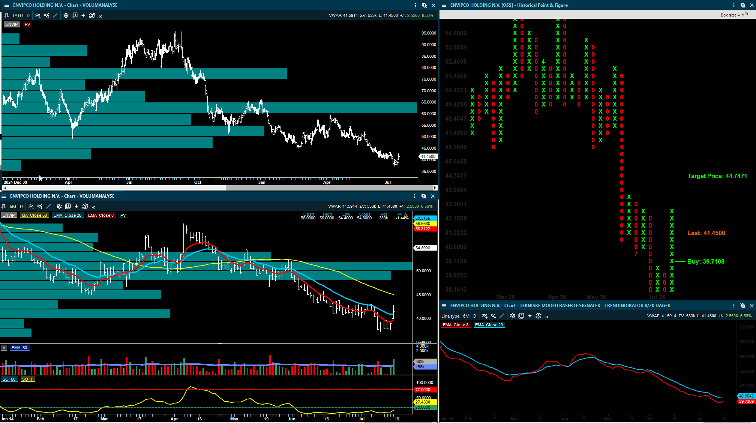Click the V volume legend tag

point(4,348)
